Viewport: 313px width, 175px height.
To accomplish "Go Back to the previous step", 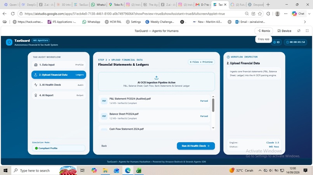I will click(x=104, y=146).
